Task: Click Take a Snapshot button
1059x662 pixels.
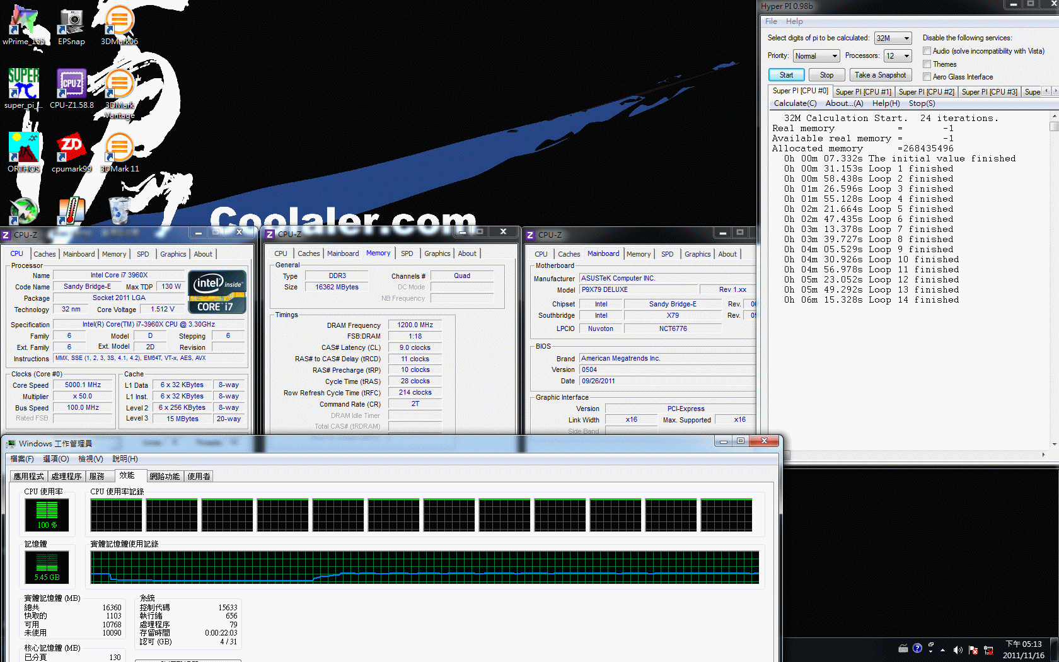Action: (x=880, y=75)
